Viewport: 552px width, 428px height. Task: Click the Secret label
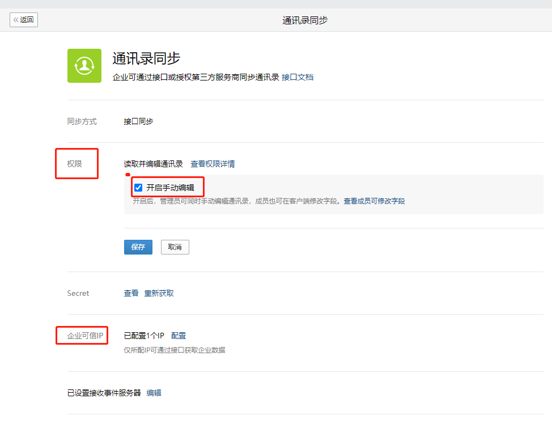click(78, 293)
